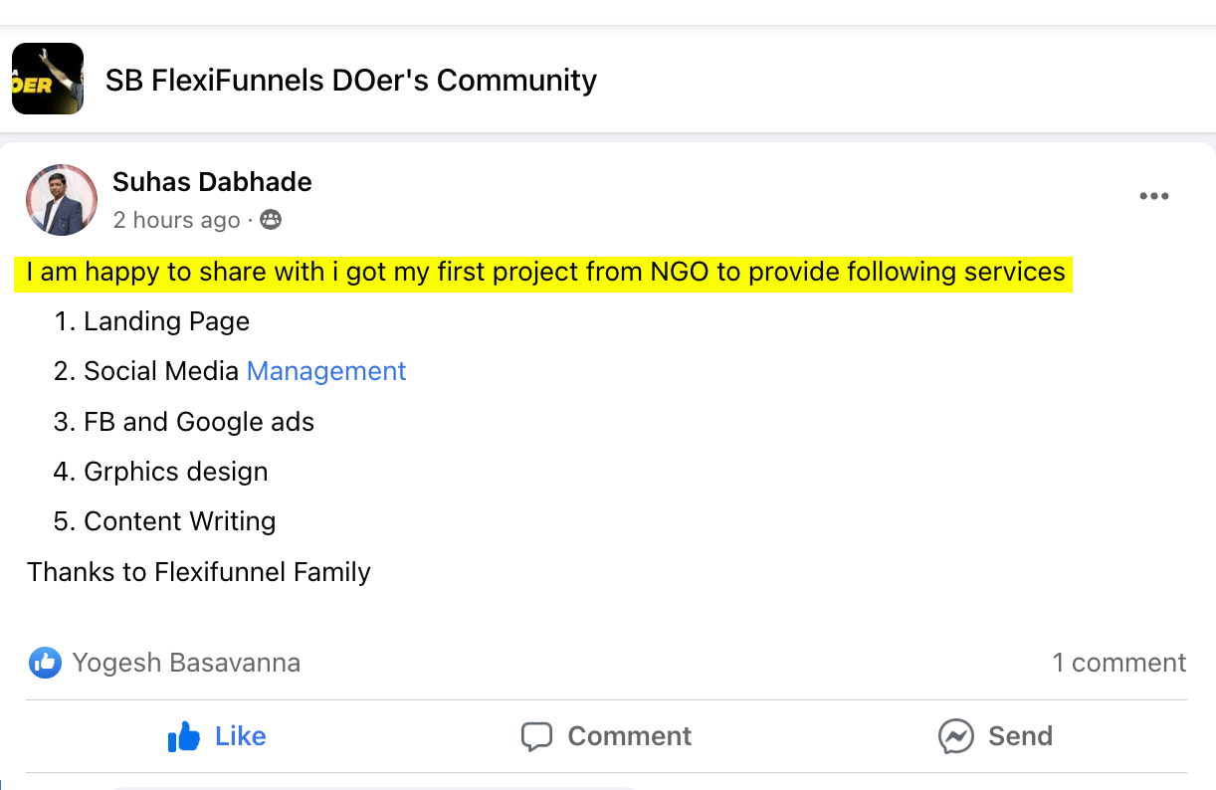This screenshot has height=790, width=1216.
Task: Click the SB FlexiFunnels DOer's group logo
Action: pos(47,80)
